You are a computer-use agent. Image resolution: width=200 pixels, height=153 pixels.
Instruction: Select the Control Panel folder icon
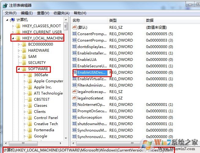(x=30, y=118)
